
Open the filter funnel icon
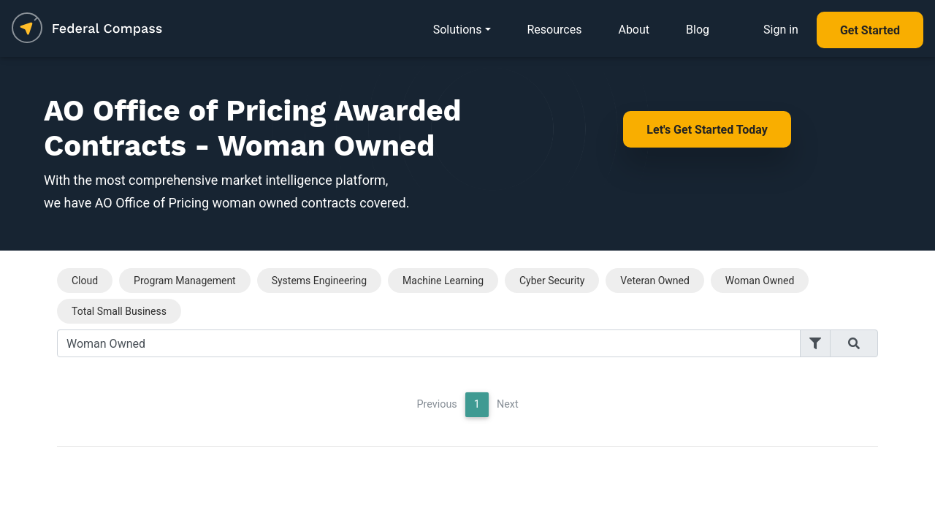815,343
